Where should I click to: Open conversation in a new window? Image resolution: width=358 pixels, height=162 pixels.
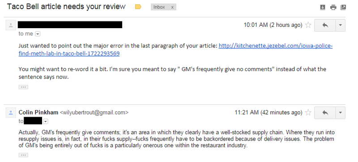(x=343, y=7)
